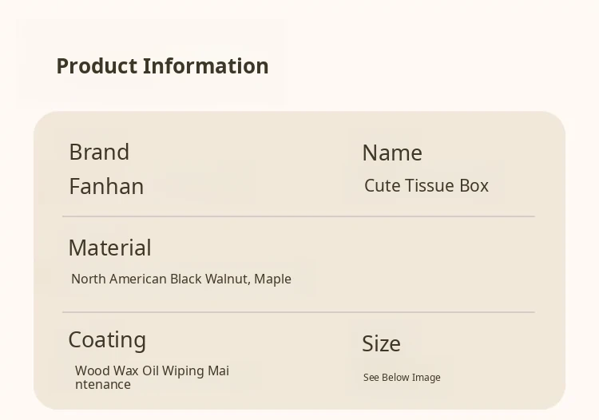This screenshot has height=420, width=599.
Task: Click the word Information in the heading
Action: (205, 66)
